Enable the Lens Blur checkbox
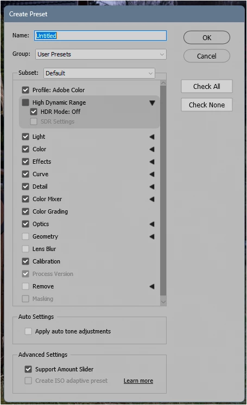Viewport: 247px width, 405px height. pos(26,249)
